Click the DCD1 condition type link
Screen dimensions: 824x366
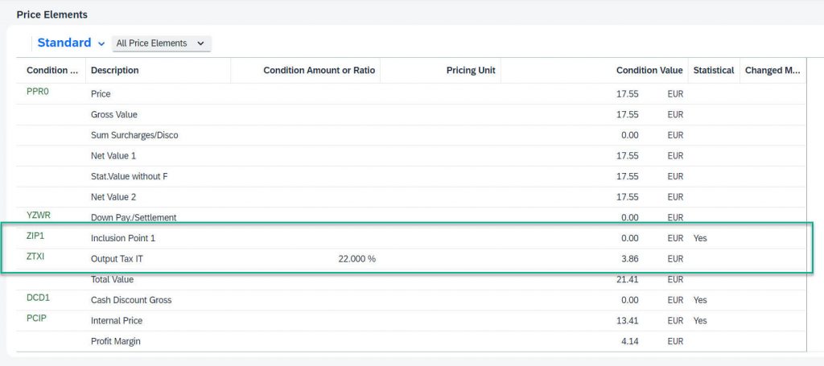click(38, 298)
